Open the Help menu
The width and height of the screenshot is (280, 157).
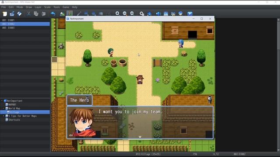[x=75, y=7]
